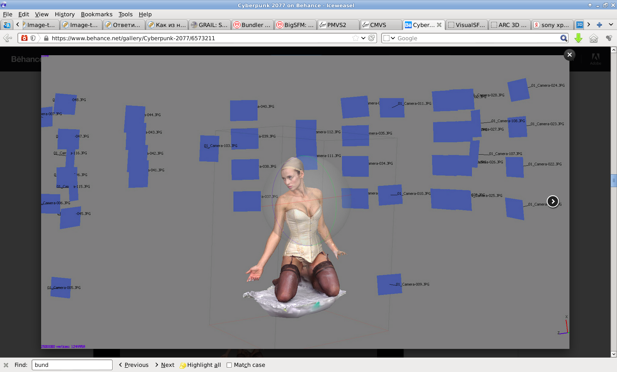Click the 01_Camera-011.JPG label
This screenshot has width=617, height=372.
pos(415,104)
